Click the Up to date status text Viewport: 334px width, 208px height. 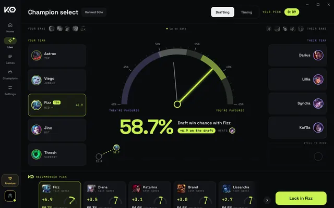pos(177,29)
